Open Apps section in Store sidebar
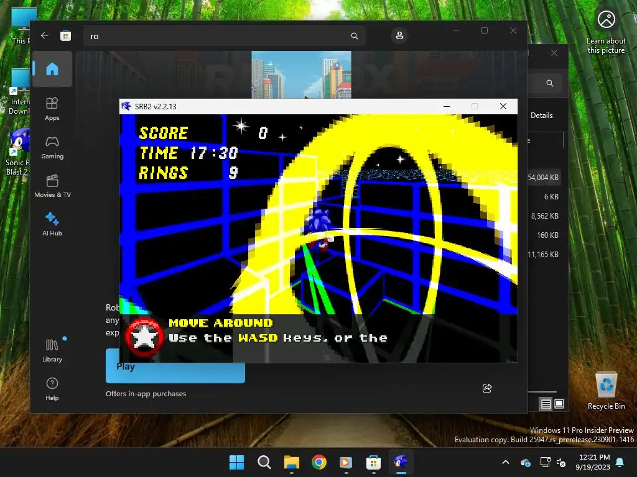 tap(52, 109)
